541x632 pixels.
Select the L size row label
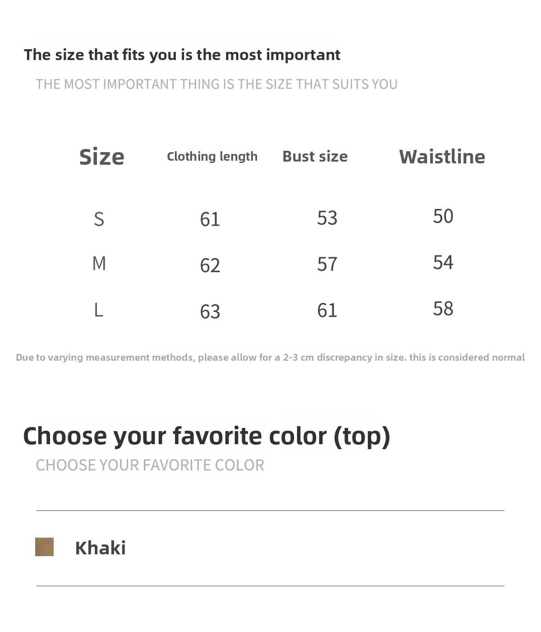click(98, 310)
